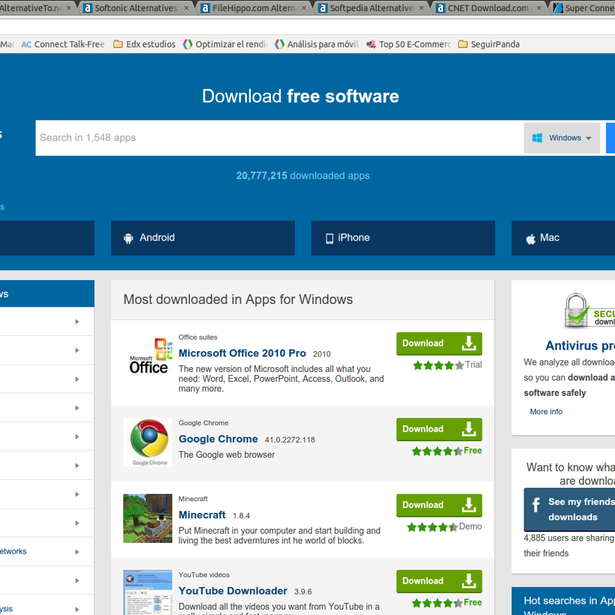
Task: Download Google Chrome
Action: [x=439, y=429]
